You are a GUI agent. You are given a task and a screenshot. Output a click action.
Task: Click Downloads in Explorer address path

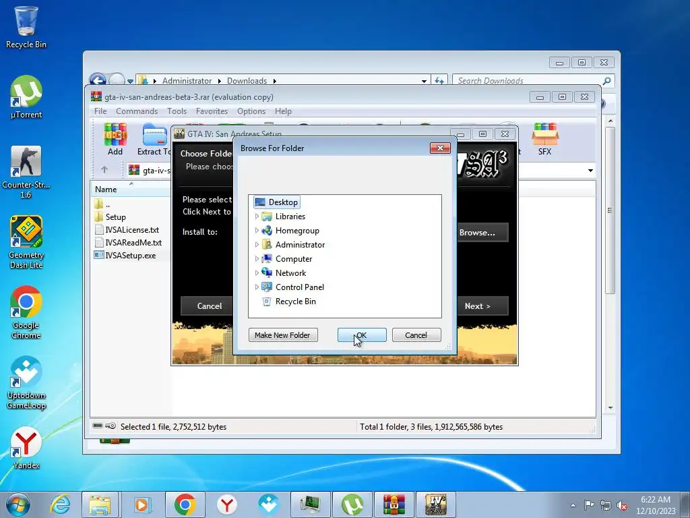(x=247, y=81)
